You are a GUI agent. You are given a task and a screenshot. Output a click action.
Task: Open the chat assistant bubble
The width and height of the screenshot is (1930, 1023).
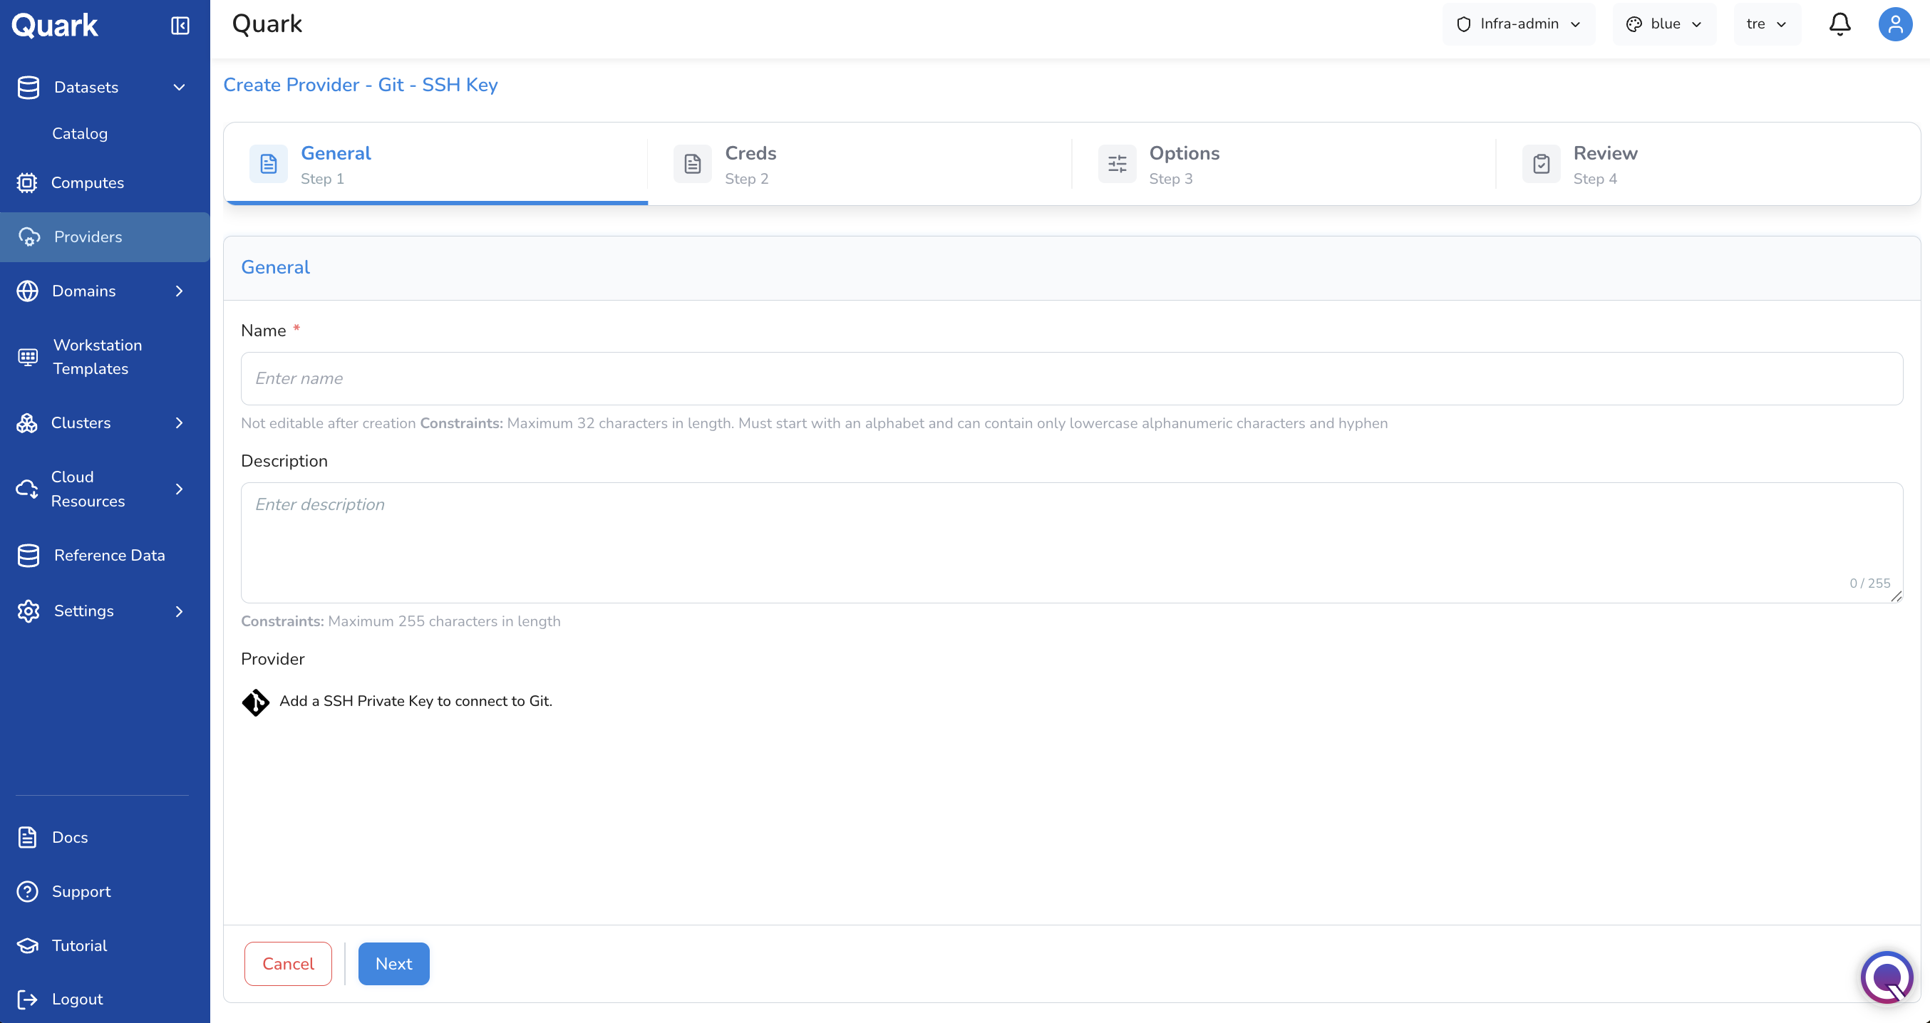coord(1887,977)
